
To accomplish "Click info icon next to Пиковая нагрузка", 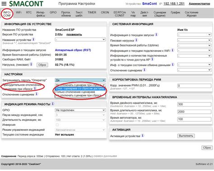I will 136,40.
